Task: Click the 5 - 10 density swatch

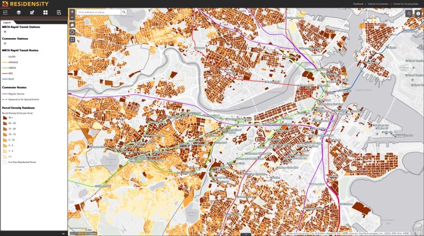Action: 5,140
